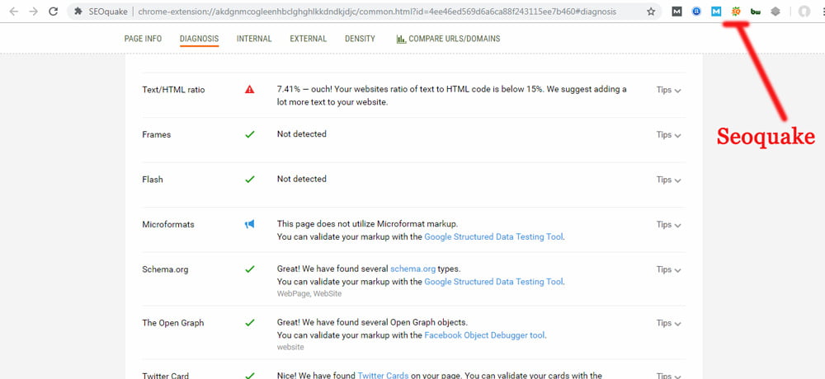Open Compare URLs/Domains tab
Image resolution: width=825 pixels, height=379 pixels.
(x=448, y=39)
